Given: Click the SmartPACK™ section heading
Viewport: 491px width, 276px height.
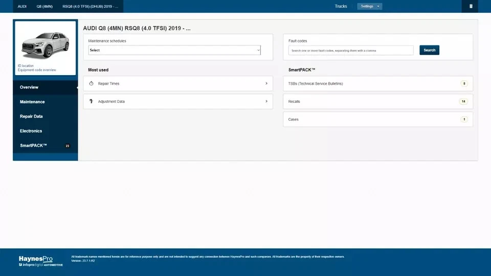Looking at the screenshot, I should tap(302, 70).
